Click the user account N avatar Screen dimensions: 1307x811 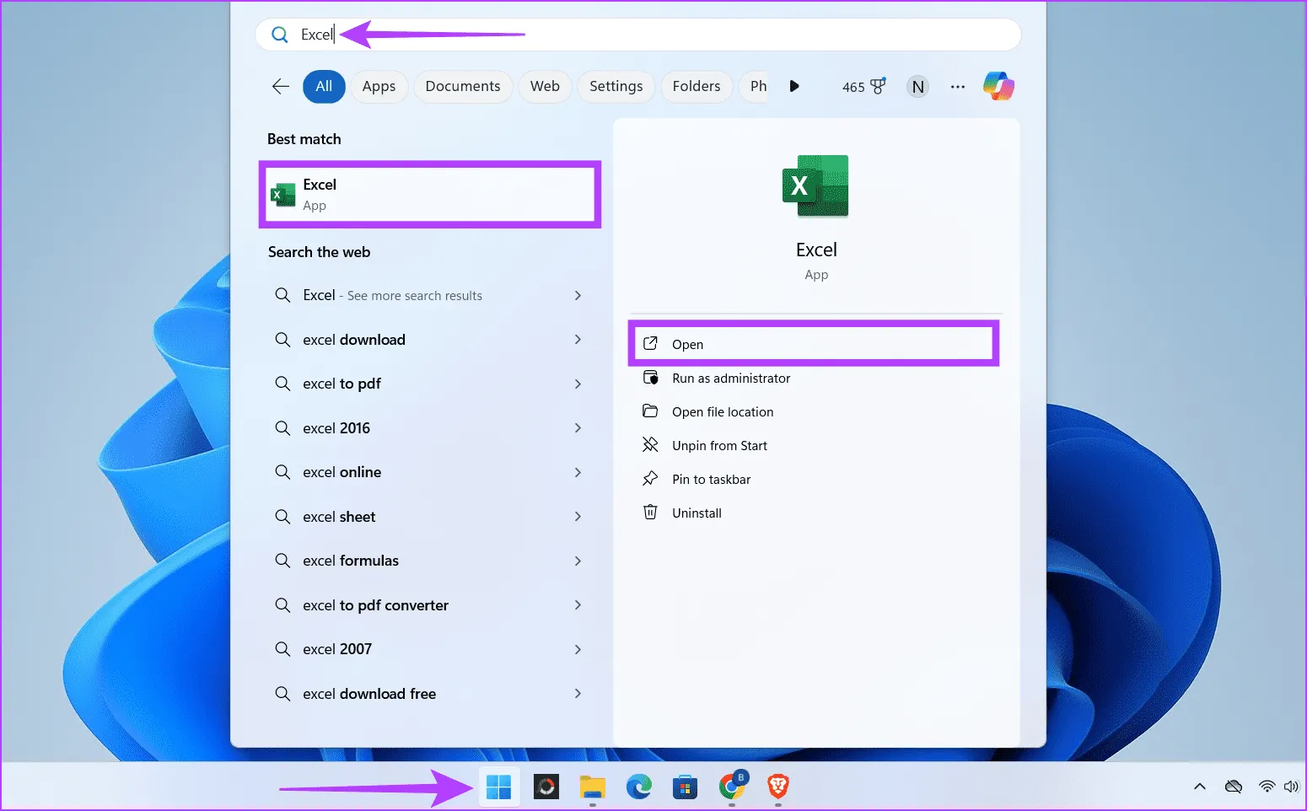pos(917,86)
